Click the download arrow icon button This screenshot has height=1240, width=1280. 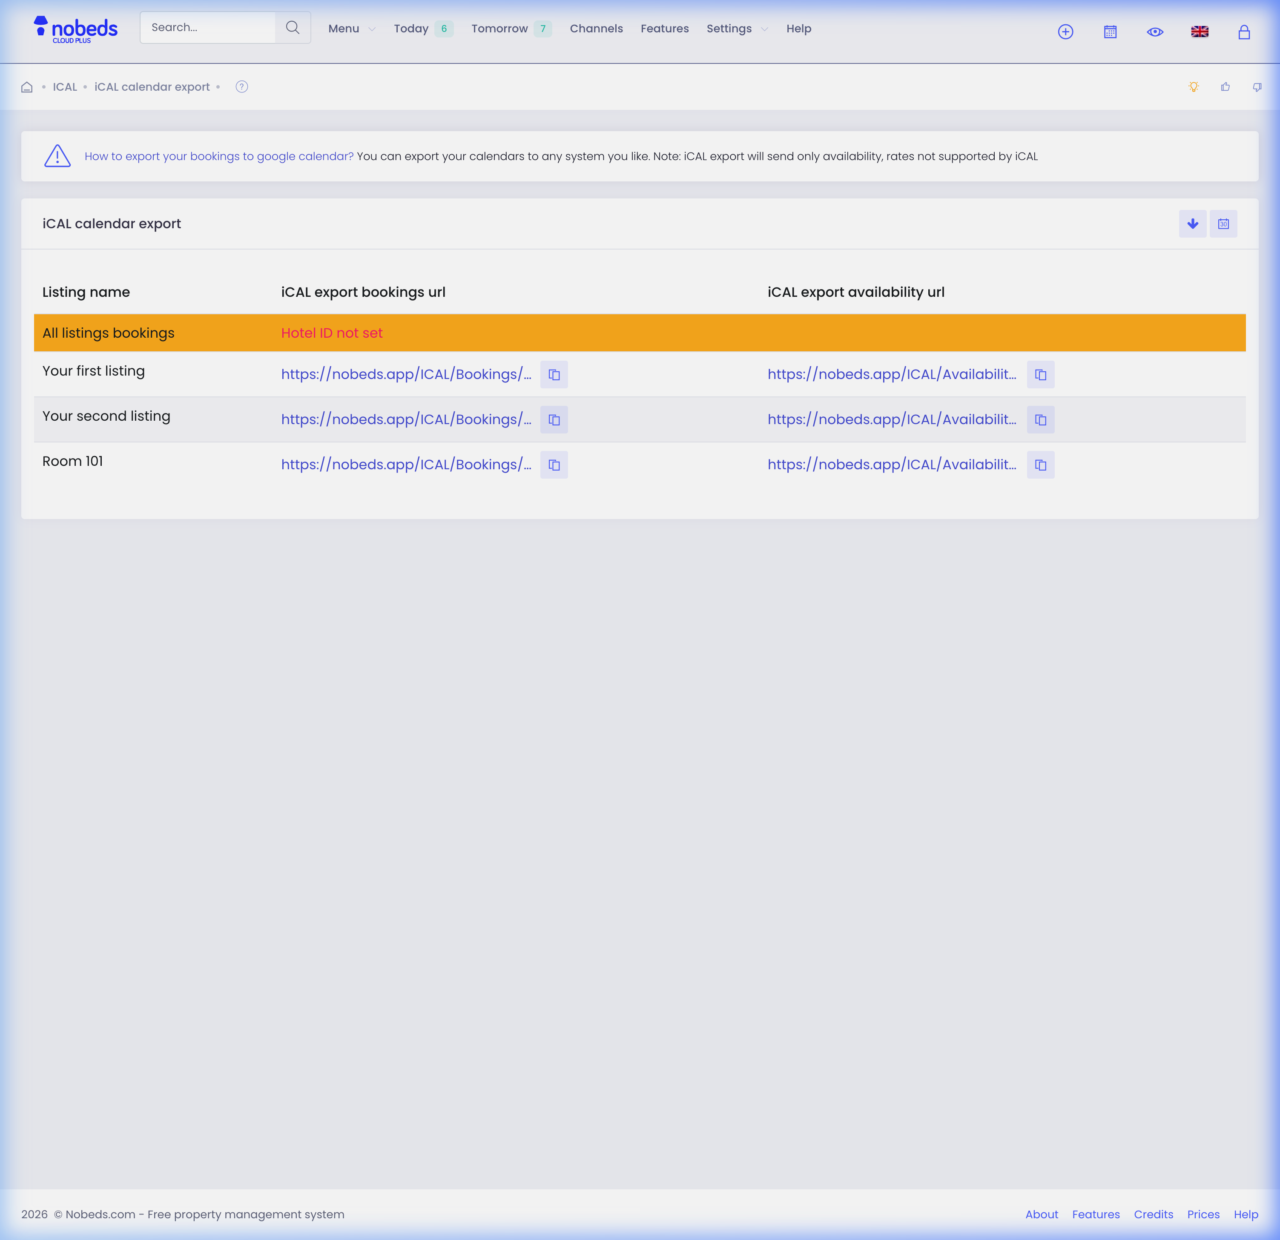pos(1192,224)
